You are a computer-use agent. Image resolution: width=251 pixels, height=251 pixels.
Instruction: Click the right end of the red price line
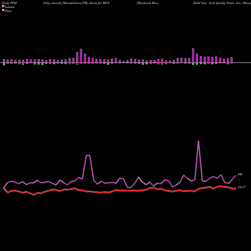tap(235, 188)
